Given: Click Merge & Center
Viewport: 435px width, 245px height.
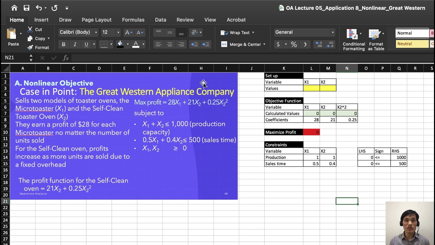Looking at the screenshot, I should pyautogui.click(x=243, y=45).
